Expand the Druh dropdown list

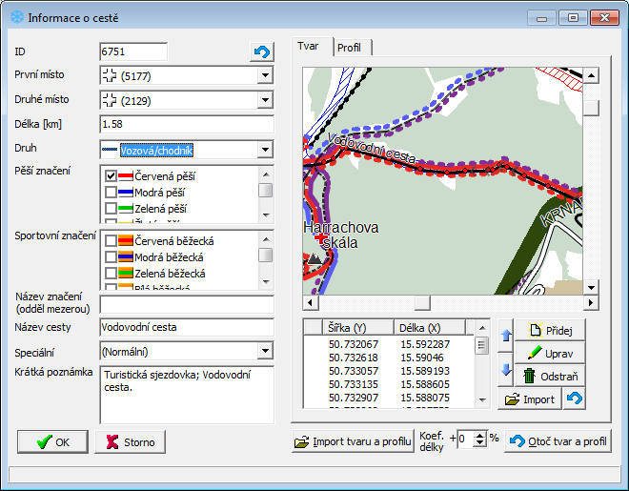pos(265,150)
